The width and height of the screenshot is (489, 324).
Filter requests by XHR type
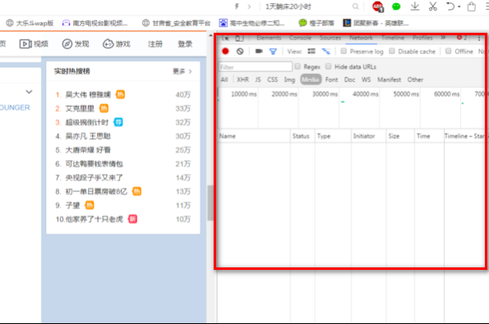[242, 80]
